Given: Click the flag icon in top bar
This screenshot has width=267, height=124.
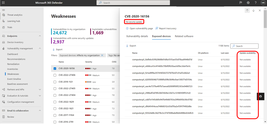Looking at the screenshot, I should click(241, 3).
